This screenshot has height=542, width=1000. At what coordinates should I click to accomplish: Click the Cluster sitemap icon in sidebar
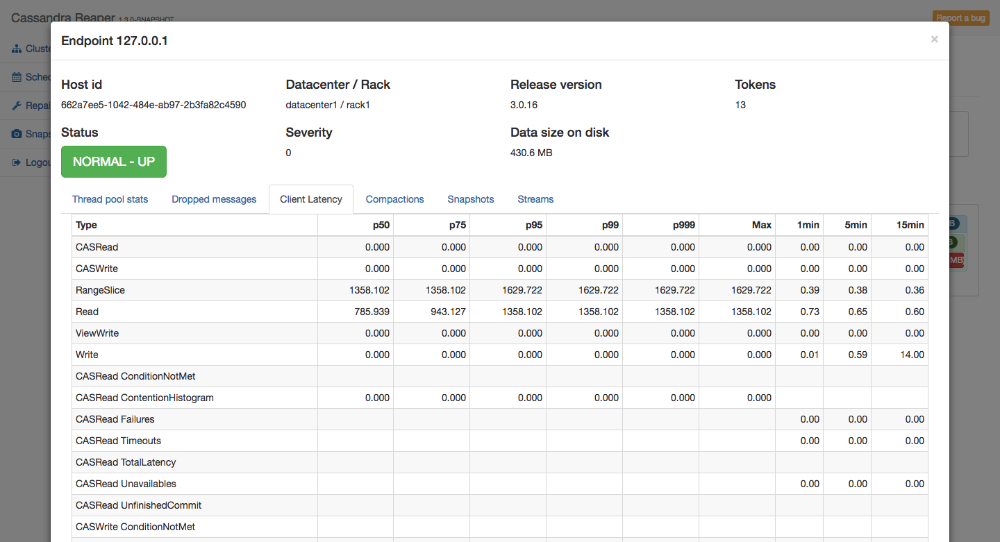click(x=17, y=49)
